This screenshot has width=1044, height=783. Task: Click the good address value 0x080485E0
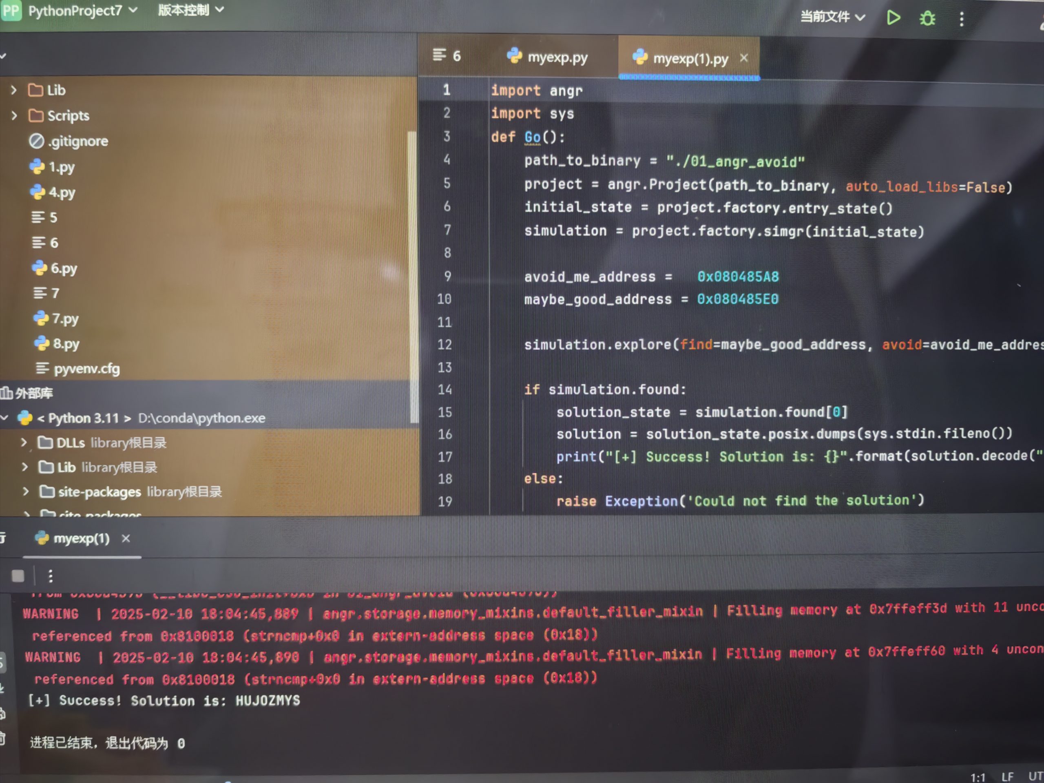[738, 299]
